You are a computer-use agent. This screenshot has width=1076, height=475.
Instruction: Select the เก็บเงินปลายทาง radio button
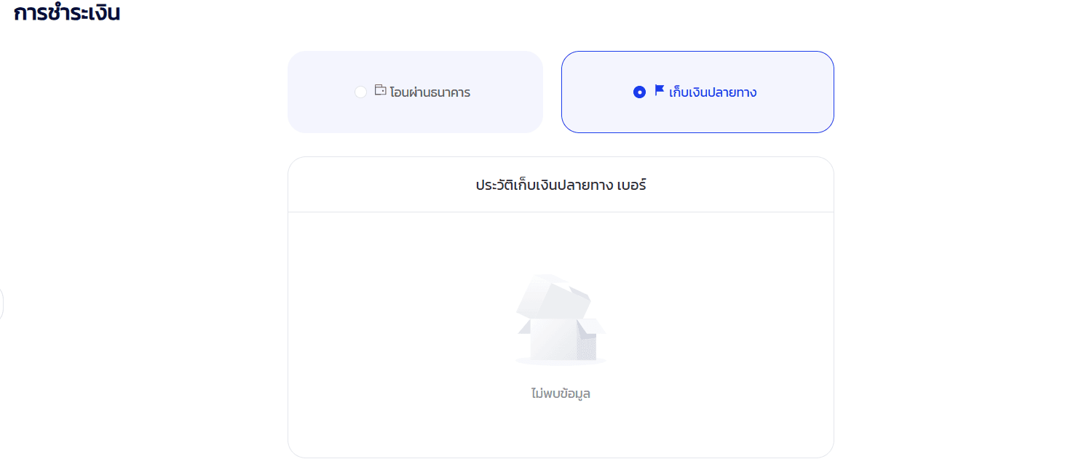pos(639,92)
